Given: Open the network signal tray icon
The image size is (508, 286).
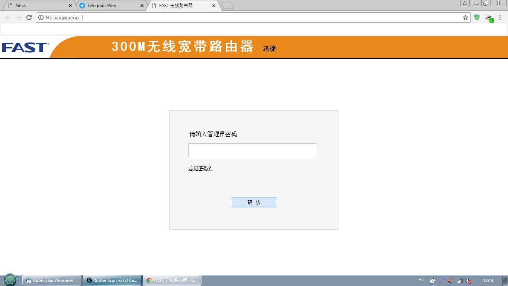Looking at the screenshot, I should point(460,281).
